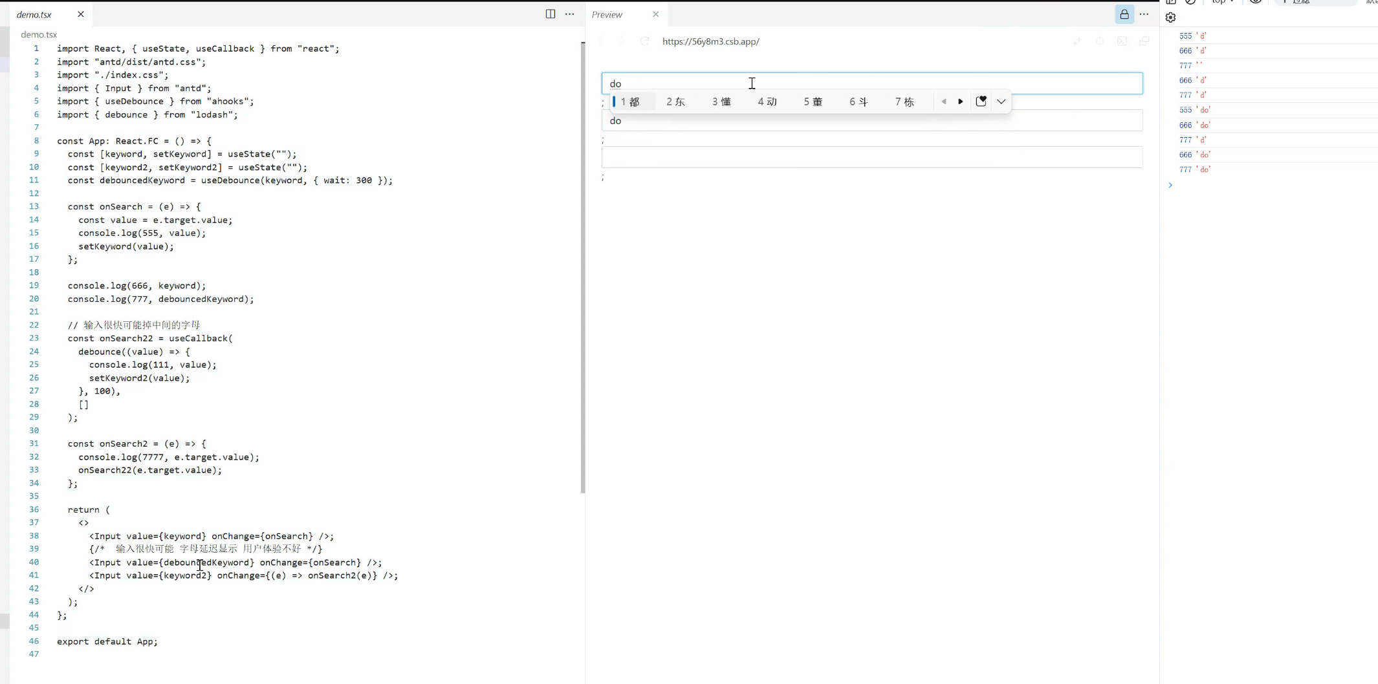Click line number 23 in the gutter
The width and height of the screenshot is (1378, 684).
[x=34, y=338]
